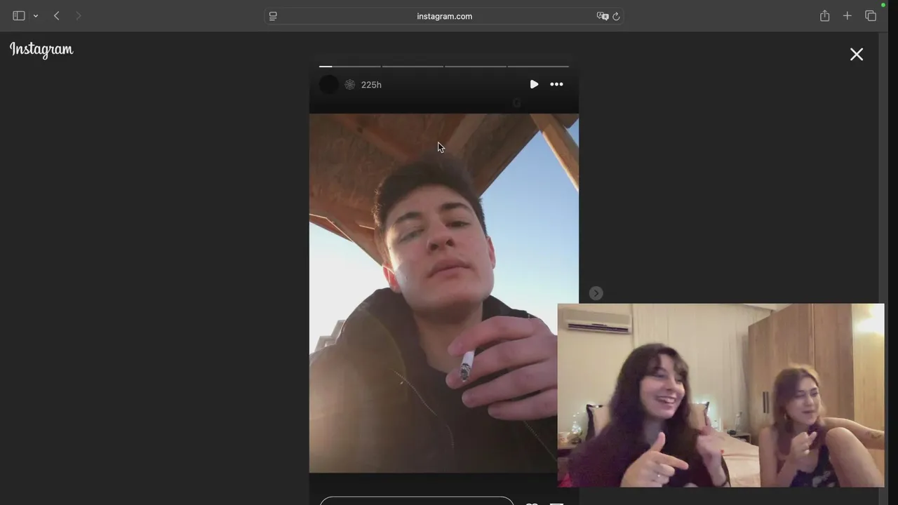The image size is (898, 505).
Task: Click the story reply input field
Action: click(x=417, y=501)
